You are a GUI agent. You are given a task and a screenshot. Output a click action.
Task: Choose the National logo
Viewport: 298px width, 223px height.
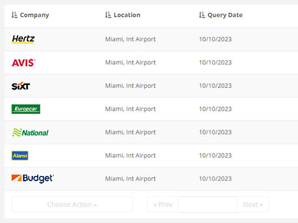pyautogui.click(x=30, y=133)
